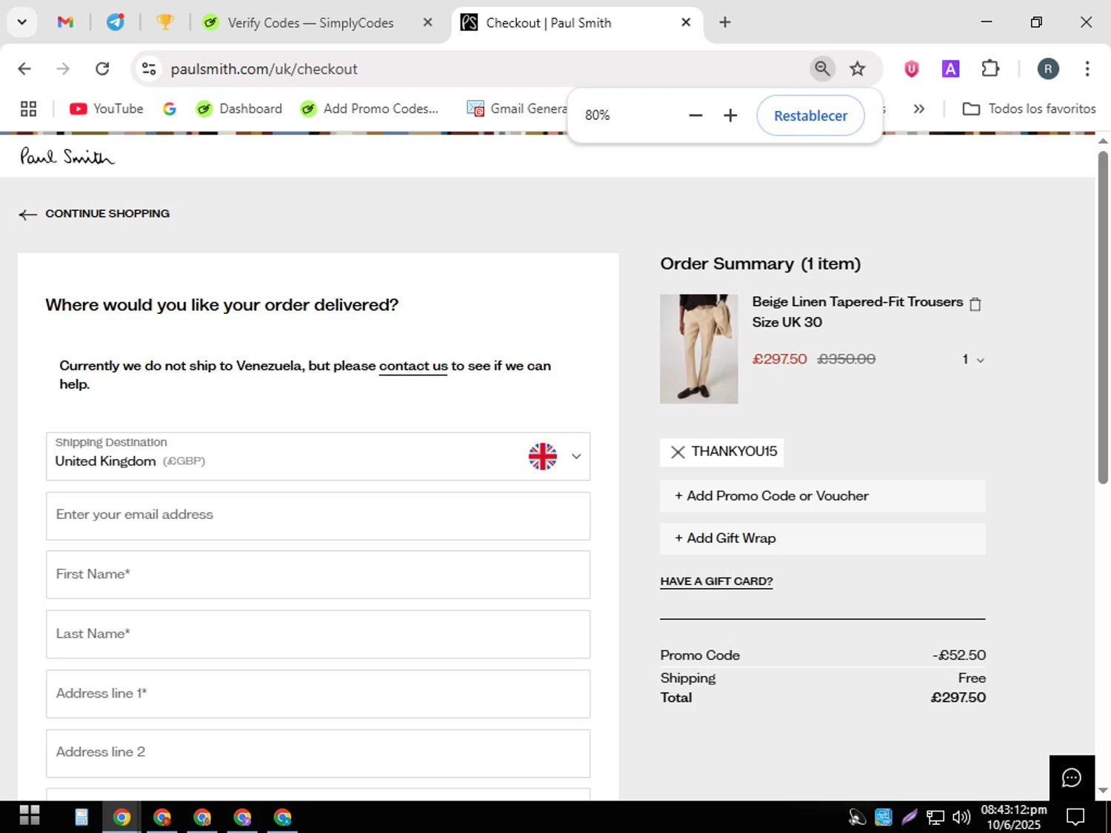
Task: Click HAVE A GIFT CARD? link
Action: (716, 581)
